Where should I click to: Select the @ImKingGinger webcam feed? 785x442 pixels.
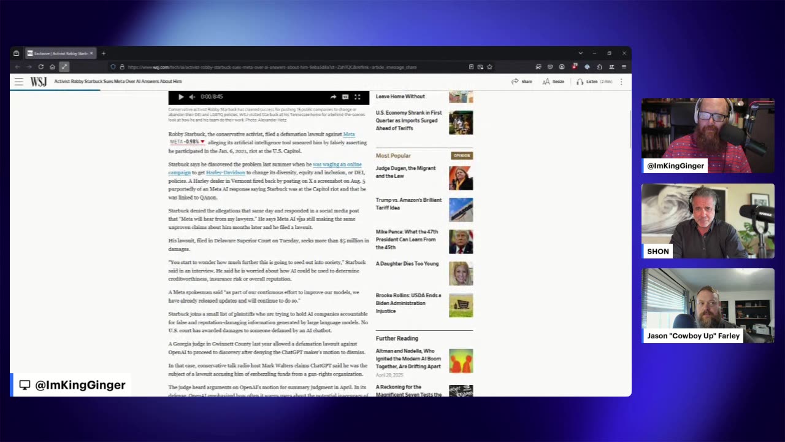[708, 136]
